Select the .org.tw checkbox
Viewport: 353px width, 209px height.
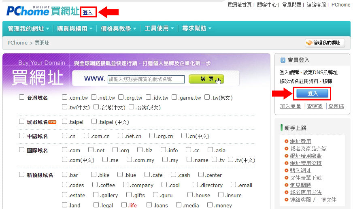pyautogui.click(x=121, y=97)
